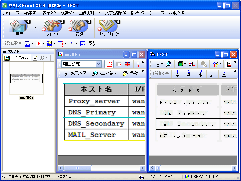Viewport: 241px width, 181px height.
Task: Switch to the リスト tab
Action: 41,58
